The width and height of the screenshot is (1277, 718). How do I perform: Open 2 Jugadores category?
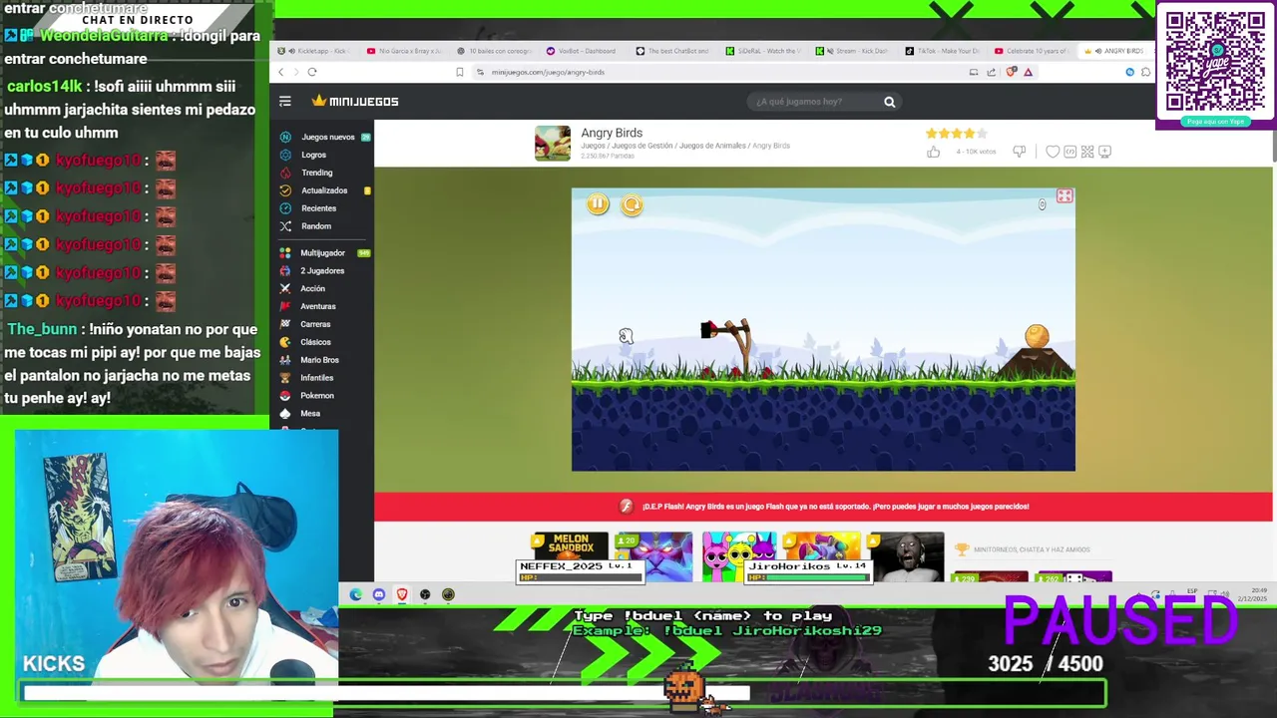point(322,271)
